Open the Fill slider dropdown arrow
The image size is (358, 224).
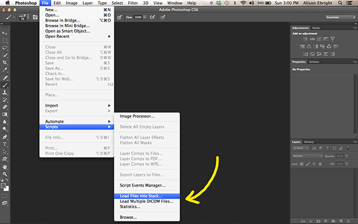347,164
